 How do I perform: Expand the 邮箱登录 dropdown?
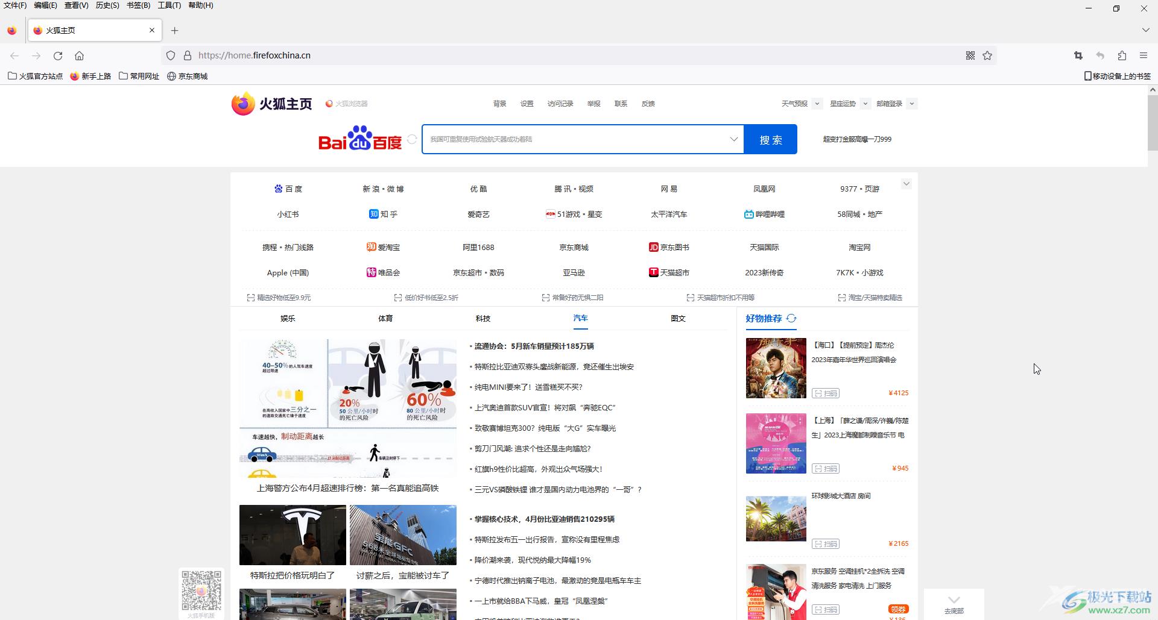coord(911,104)
